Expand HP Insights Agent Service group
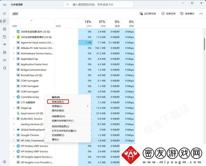The image size is (206, 166). click(x=14, y=157)
